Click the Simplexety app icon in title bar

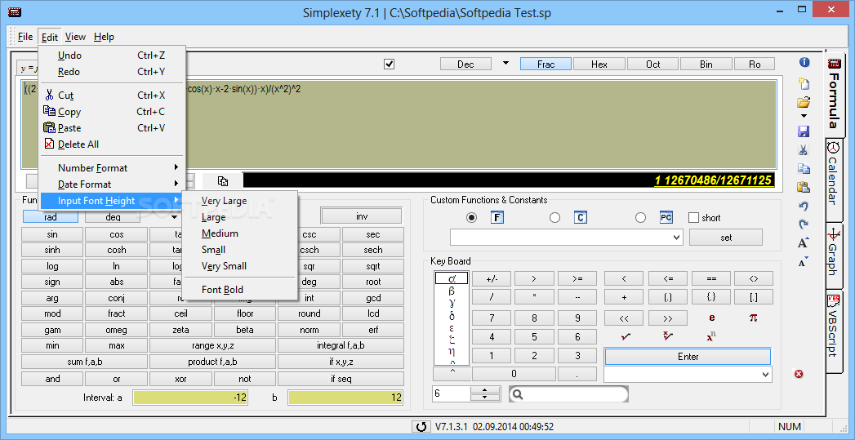(15, 12)
